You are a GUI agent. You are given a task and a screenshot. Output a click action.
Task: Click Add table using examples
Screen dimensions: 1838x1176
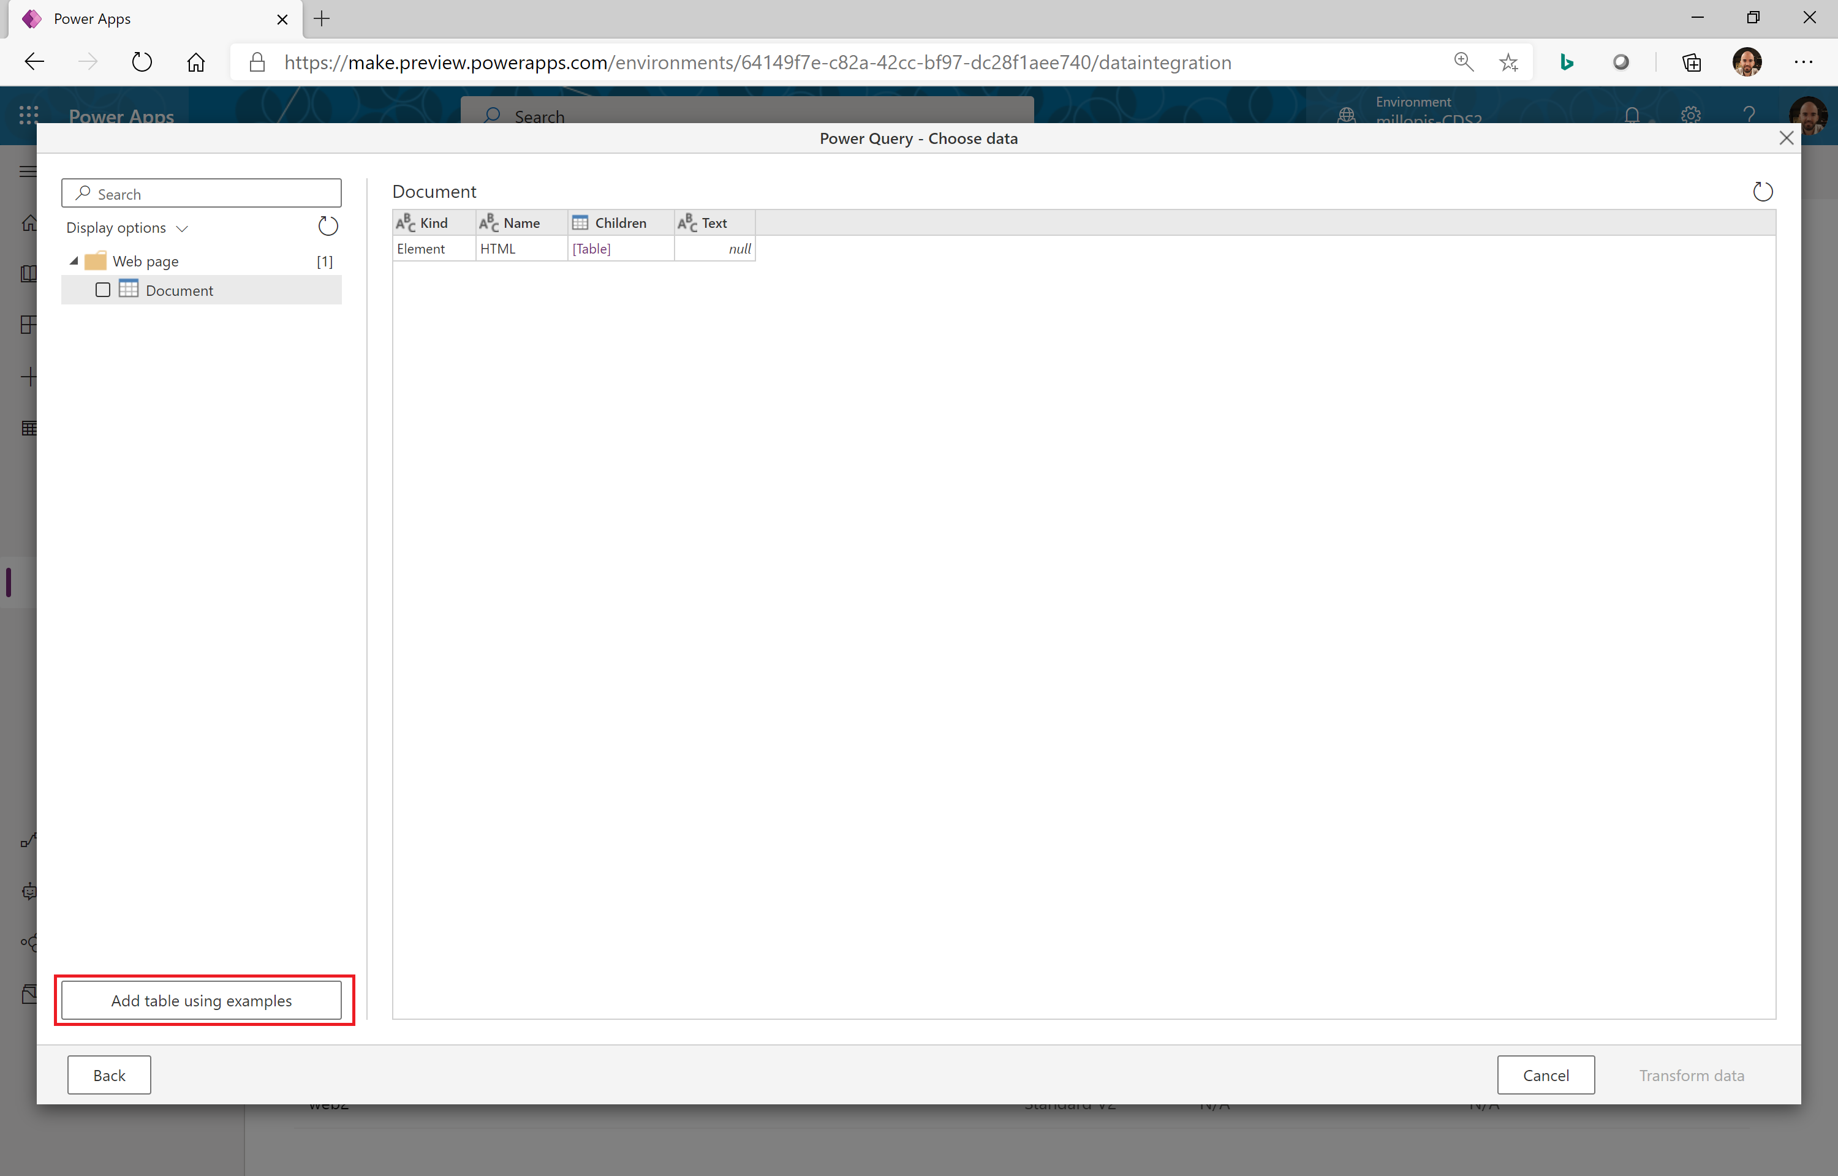pyautogui.click(x=202, y=1000)
